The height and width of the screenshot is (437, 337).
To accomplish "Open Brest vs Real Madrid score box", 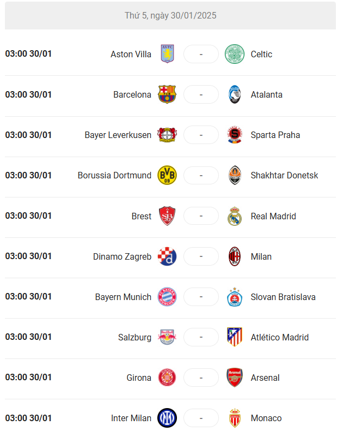I will point(201,216).
